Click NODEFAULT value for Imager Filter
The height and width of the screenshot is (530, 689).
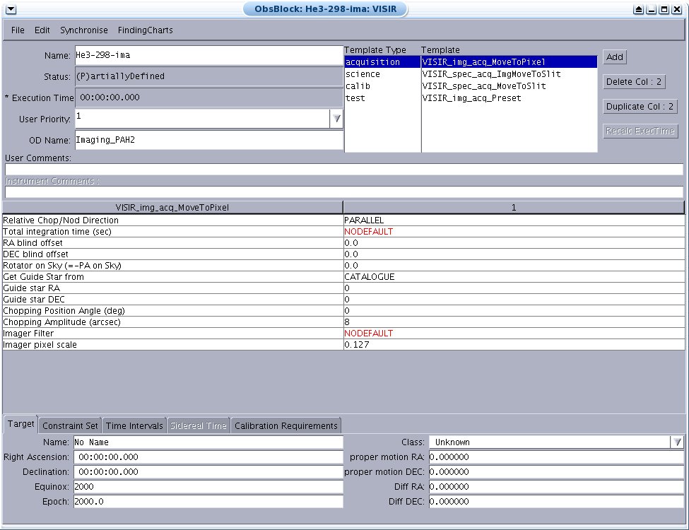click(514, 334)
